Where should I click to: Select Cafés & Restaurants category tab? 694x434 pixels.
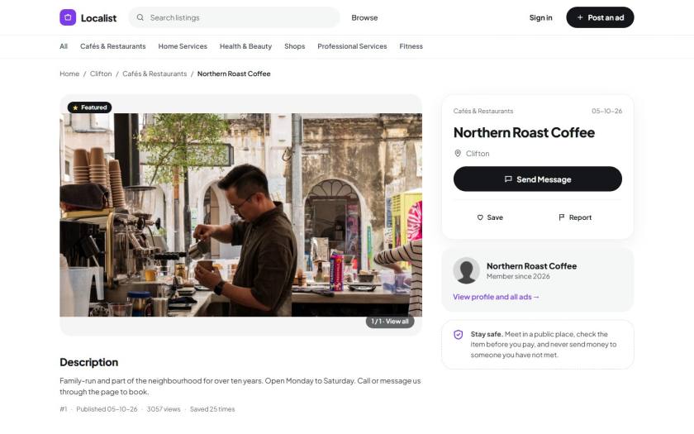pos(113,46)
